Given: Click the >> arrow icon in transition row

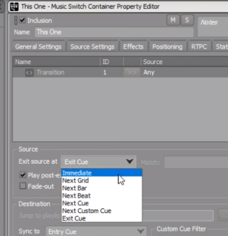Looking at the screenshot, I should pos(132,72).
